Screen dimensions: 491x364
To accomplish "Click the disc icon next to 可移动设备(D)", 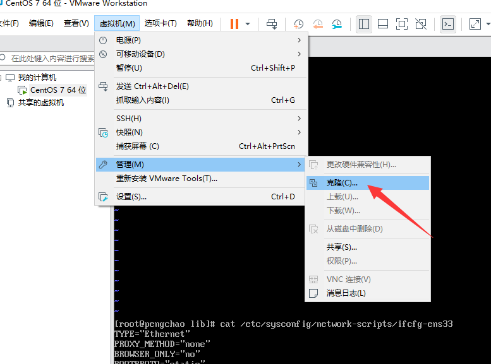I will 103,54.
